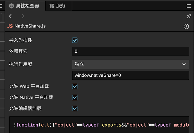Switch to the 服务 tab
The image size is (194, 133).
[x=61, y=6]
